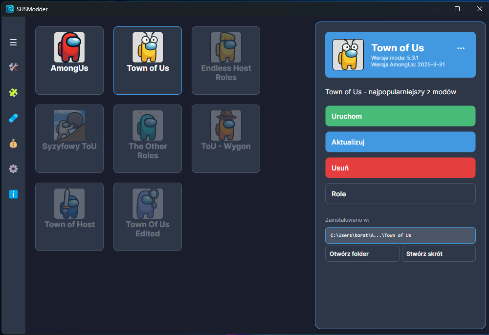This screenshot has height=335, width=489.
Task: Click the description 'najpopularniejszy z modów' text
Action: (412, 92)
